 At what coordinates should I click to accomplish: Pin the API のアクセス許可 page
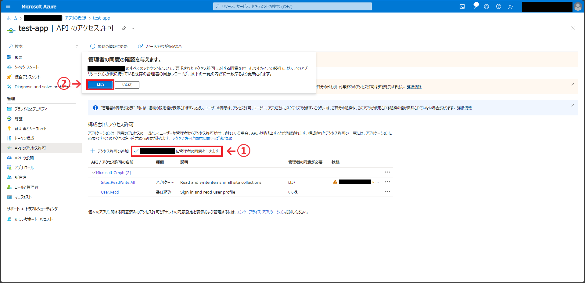(x=124, y=28)
